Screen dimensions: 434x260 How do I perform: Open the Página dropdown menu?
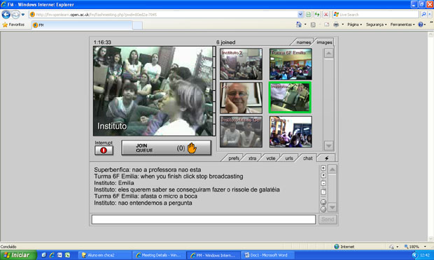point(355,24)
